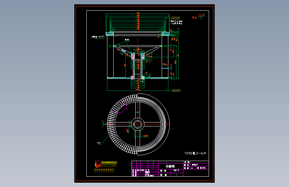Click the lower geometric tolerance frame
This screenshot has height=187, width=289.
(x=176, y=91)
